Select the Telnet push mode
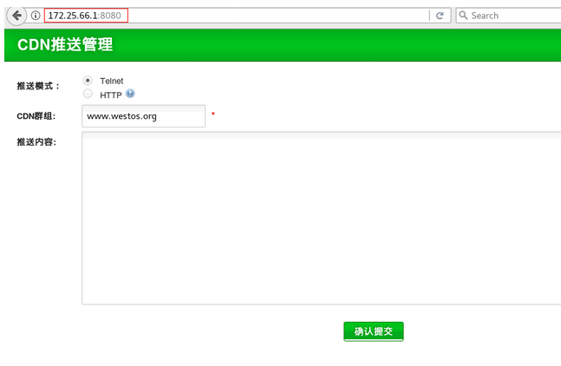561x366 pixels. 88,80
